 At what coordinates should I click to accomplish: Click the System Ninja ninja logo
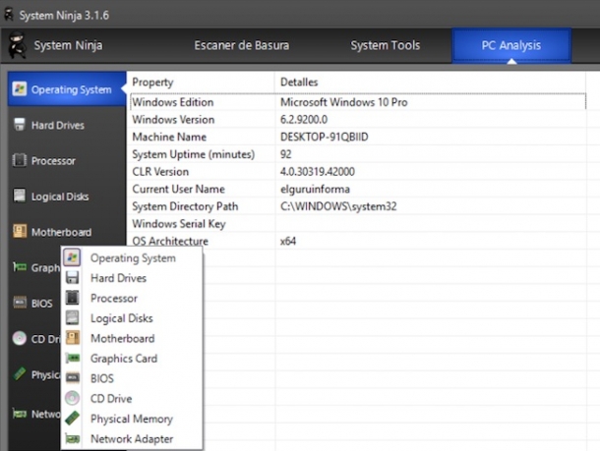(18, 45)
